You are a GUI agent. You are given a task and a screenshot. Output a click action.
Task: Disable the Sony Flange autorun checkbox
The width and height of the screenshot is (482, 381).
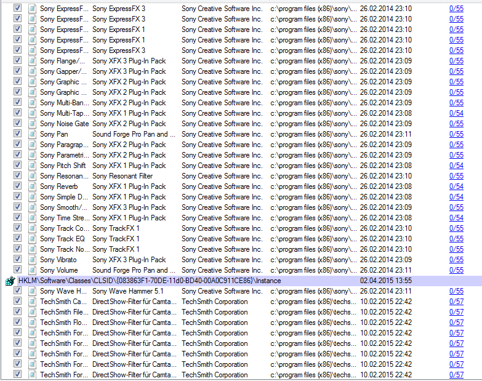click(17, 61)
